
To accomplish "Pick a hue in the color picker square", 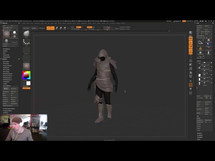I will click(26, 75).
